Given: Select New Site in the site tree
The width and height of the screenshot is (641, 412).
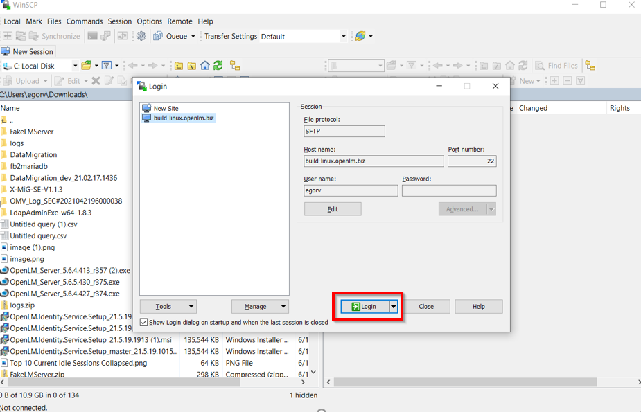Looking at the screenshot, I should [166, 109].
